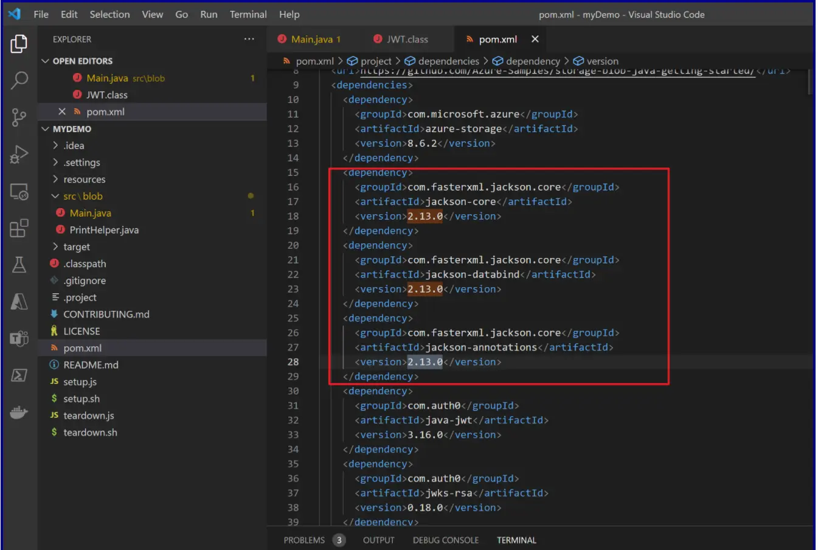Click line number 28 in gutter
This screenshot has height=550, width=818.
[293, 361]
